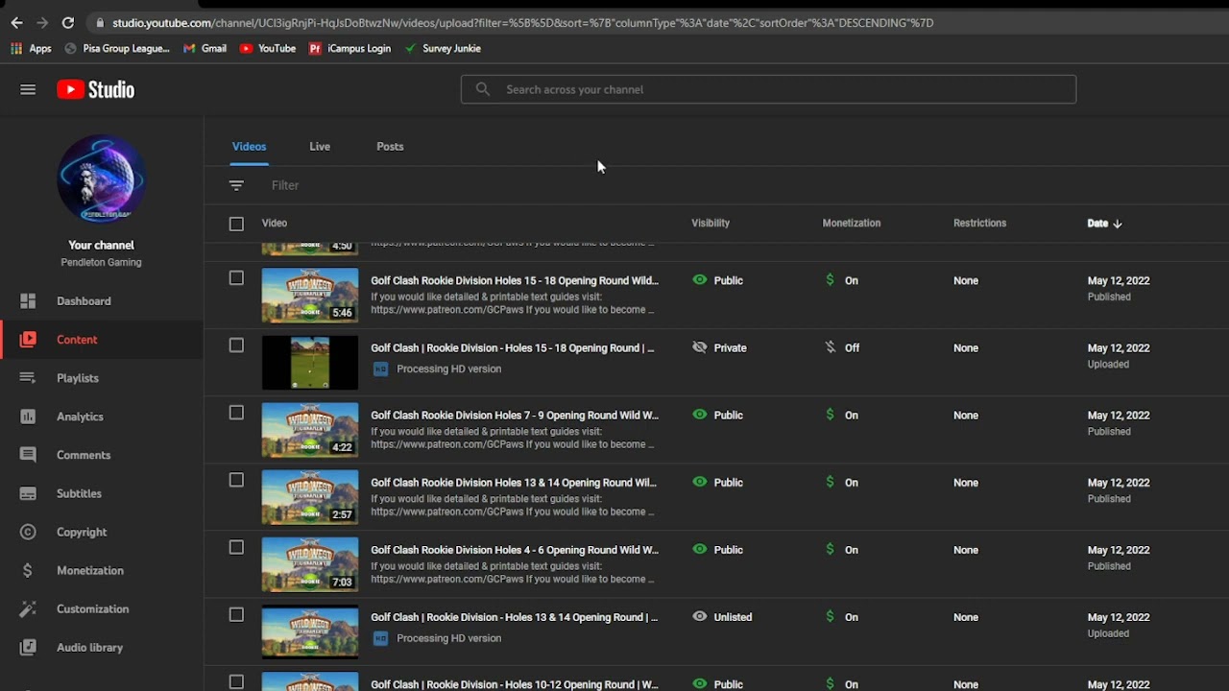Sort by the Date column arrow
Screen dimensions: 1229x691
(1118, 224)
